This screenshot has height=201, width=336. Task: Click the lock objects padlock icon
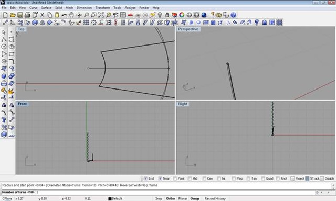pyautogui.click(x=167, y=15)
